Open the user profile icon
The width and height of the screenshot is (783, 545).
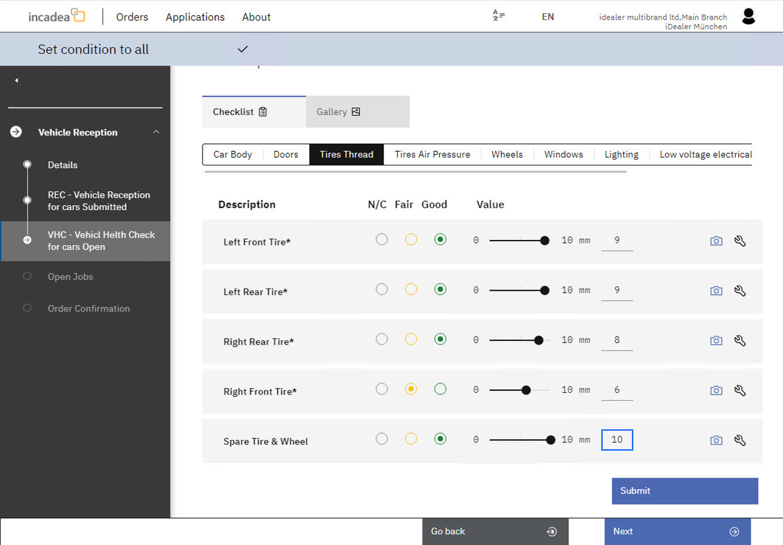pos(748,16)
